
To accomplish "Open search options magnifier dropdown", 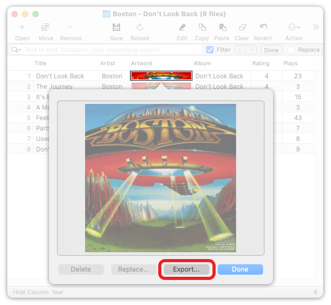I will [x=16, y=50].
